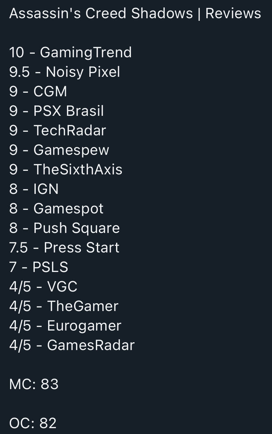This screenshot has width=272, height=434.
Task: Click the Gamespew review line
Action: (59, 150)
